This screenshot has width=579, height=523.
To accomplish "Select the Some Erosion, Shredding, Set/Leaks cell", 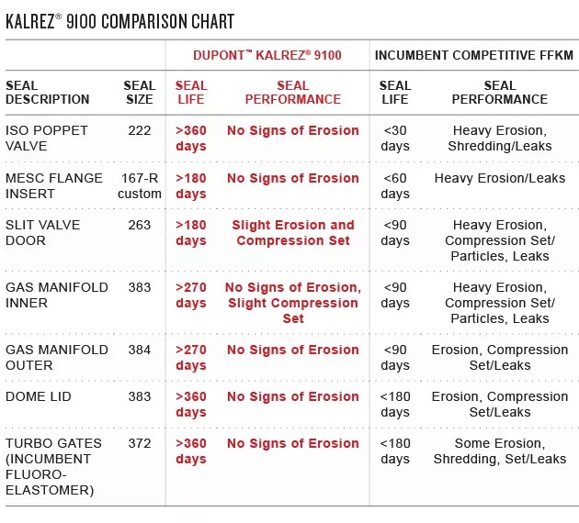I will (500, 451).
